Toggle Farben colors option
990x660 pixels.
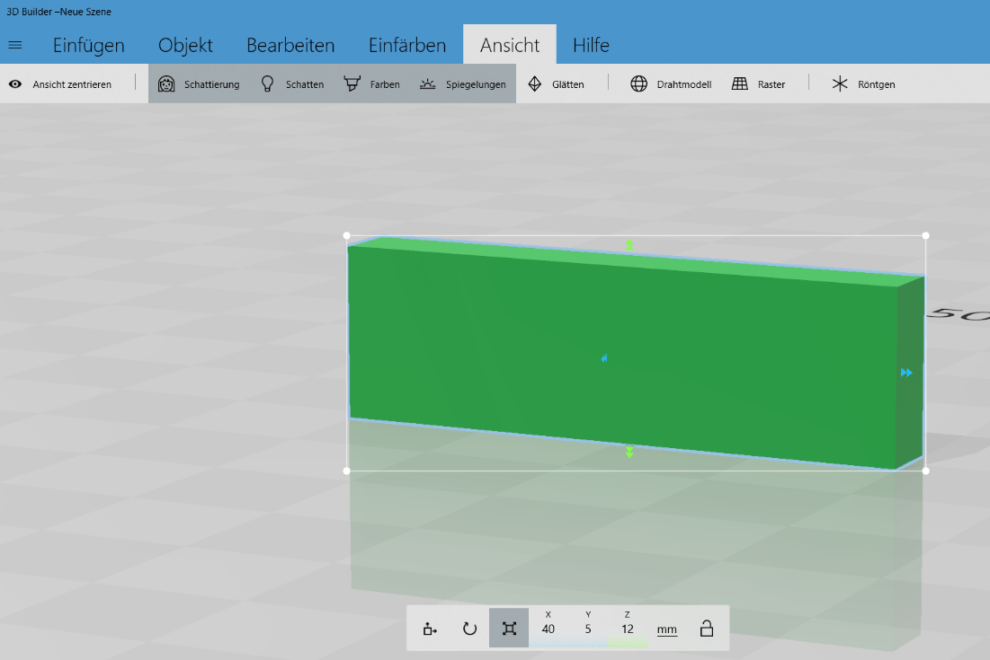pos(371,84)
